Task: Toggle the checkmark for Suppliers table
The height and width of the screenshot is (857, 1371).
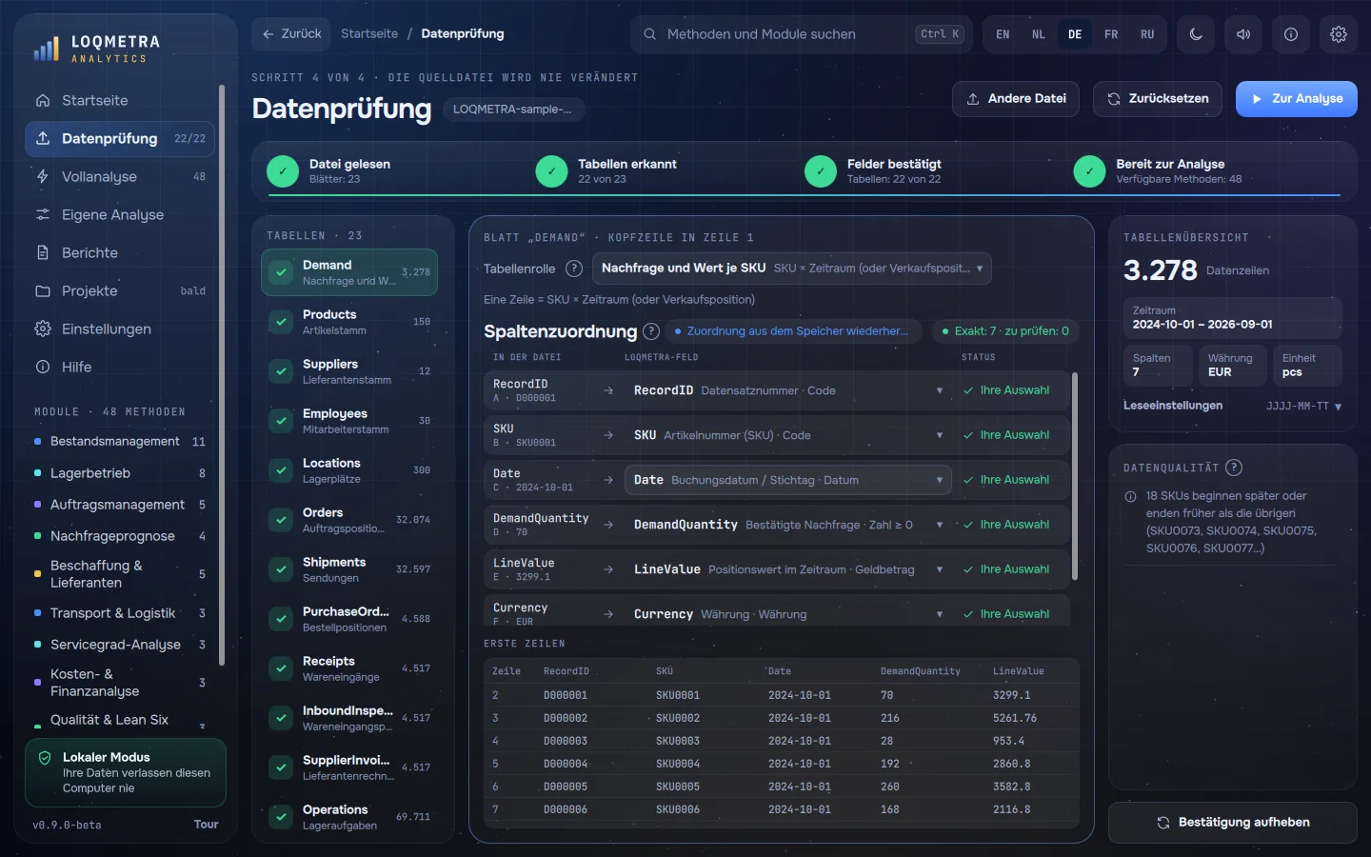Action: click(281, 371)
